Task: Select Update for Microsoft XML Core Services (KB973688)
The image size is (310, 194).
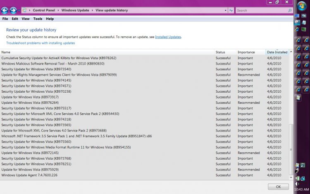Action: [144, 131]
